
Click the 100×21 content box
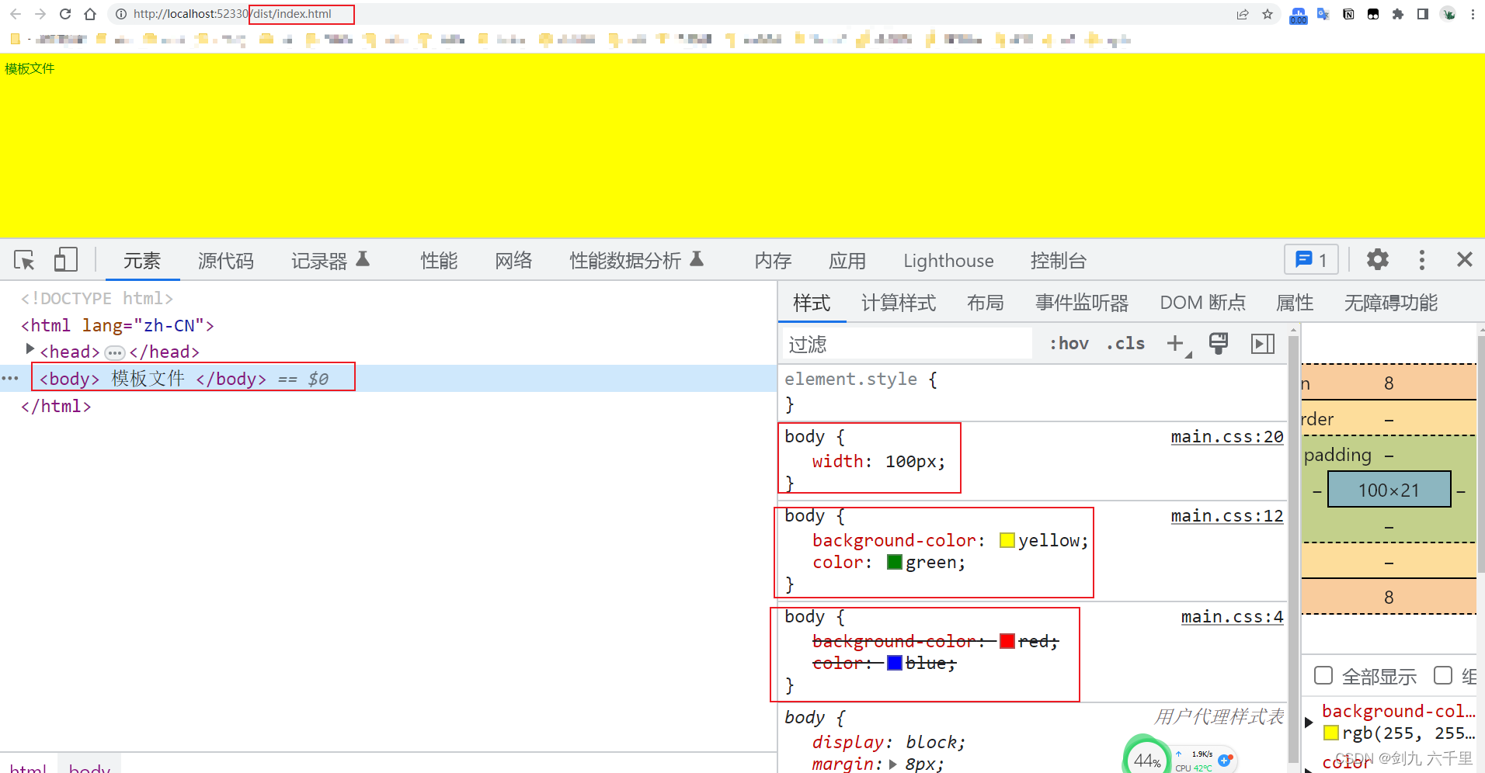point(1389,490)
